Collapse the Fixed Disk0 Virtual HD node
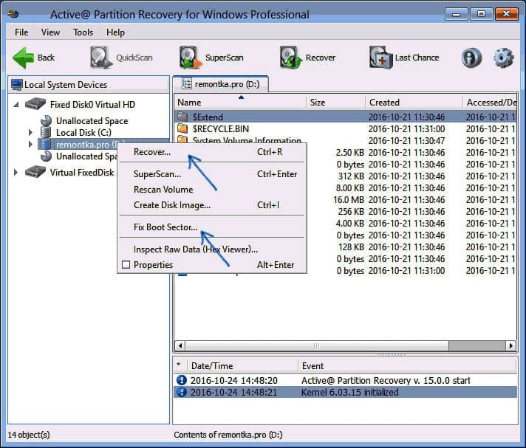 [x=17, y=104]
